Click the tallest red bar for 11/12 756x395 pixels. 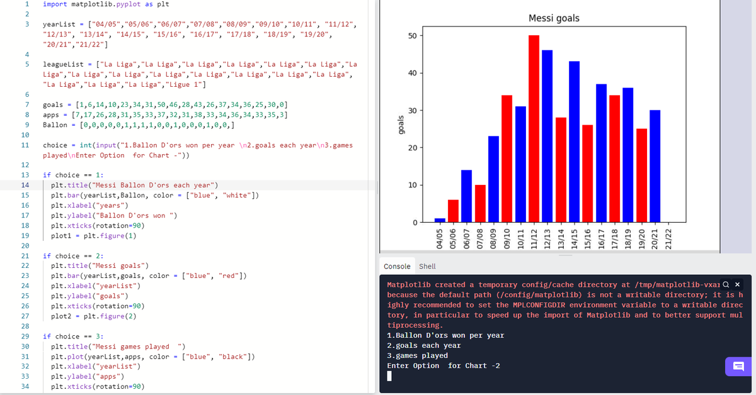click(x=534, y=129)
